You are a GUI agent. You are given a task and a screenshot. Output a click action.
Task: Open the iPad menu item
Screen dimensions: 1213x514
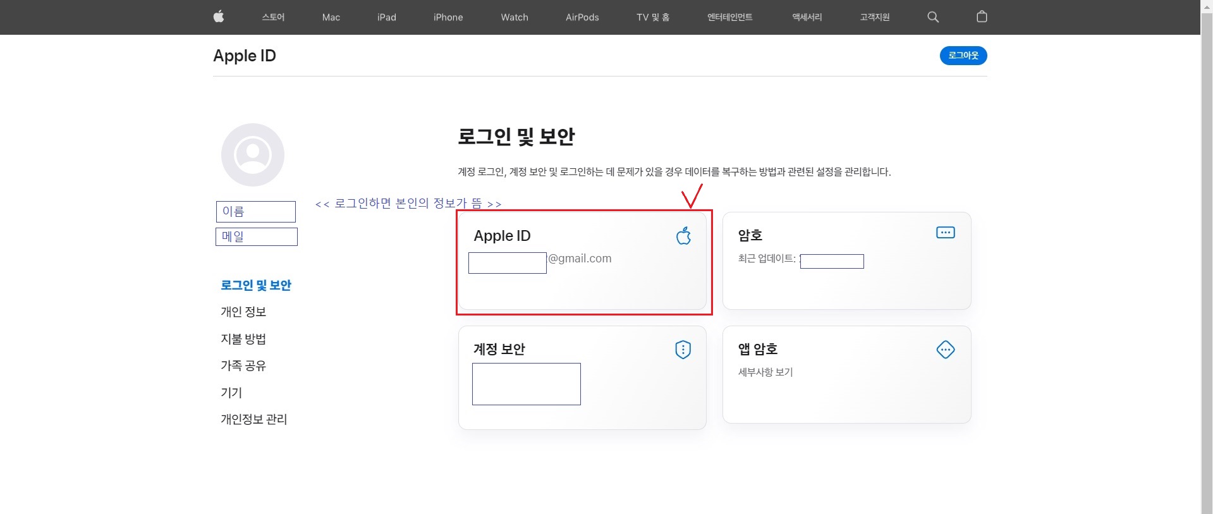coord(387,17)
